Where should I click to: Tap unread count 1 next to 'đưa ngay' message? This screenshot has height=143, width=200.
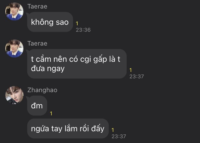(130, 70)
